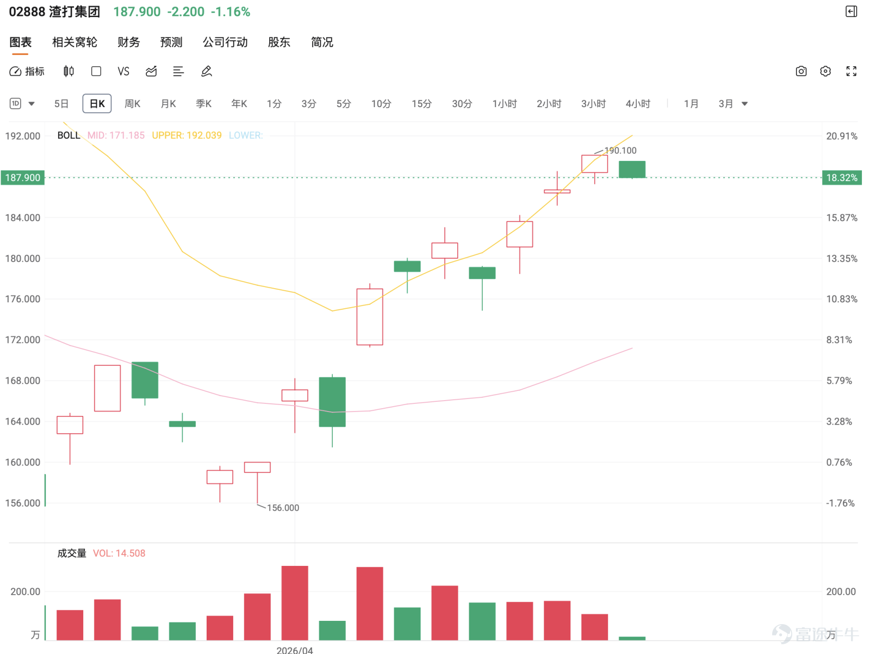Select the pencil drawing tool
Image resolution: width=870 pixels, height=654 pixels.
click(x=207, y=71)
